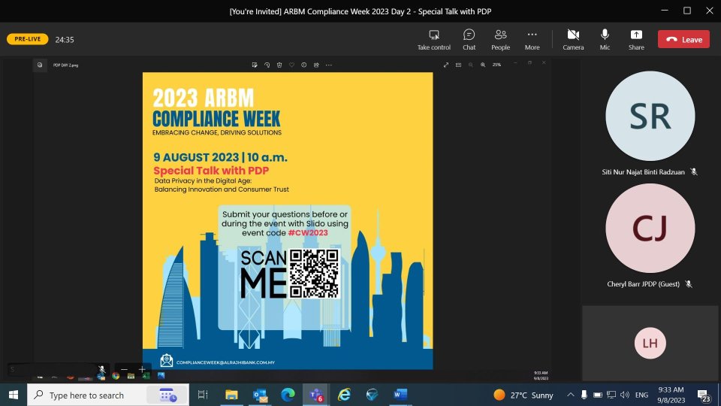Select the SR participant avatar
Screen dimensions: 721x406
[x=650, y=116]
